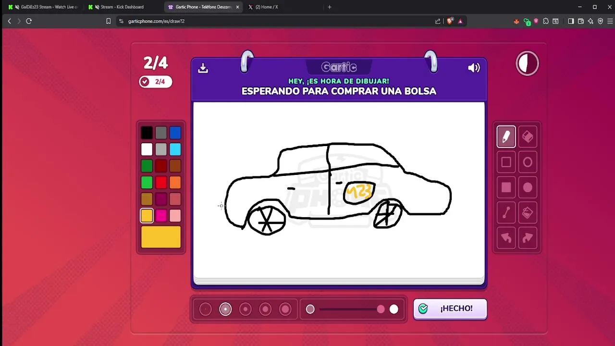Screen dimensions: 615x346
Task: Open the extensions puzzle menu
Action: coord(546,21)
